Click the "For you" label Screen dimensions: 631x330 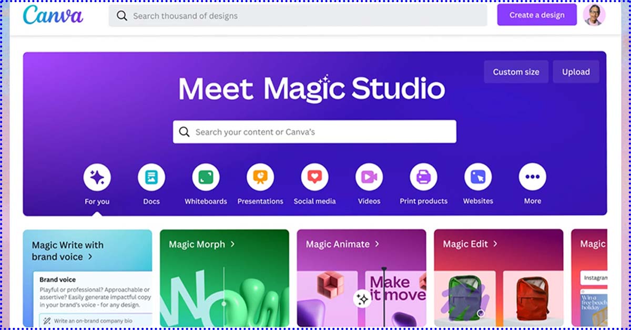tap(97, 201)
